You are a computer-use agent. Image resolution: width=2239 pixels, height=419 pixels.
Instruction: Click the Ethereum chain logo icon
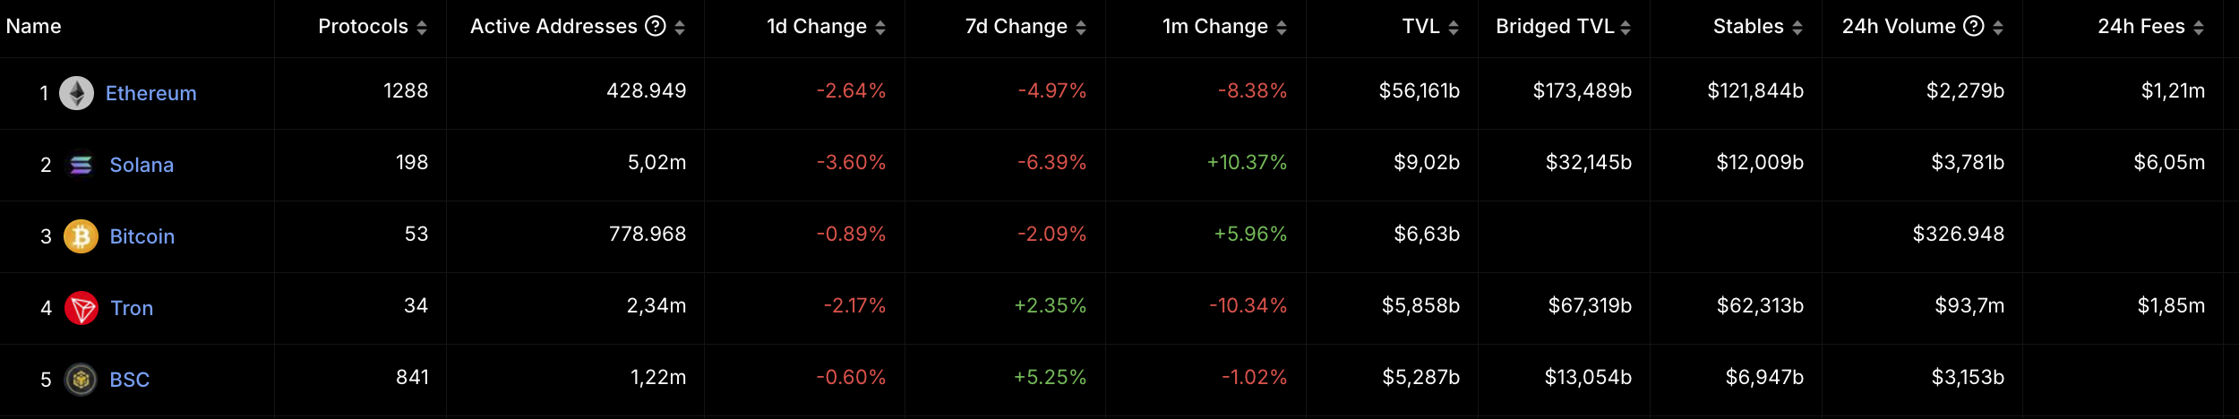(76, 93)
